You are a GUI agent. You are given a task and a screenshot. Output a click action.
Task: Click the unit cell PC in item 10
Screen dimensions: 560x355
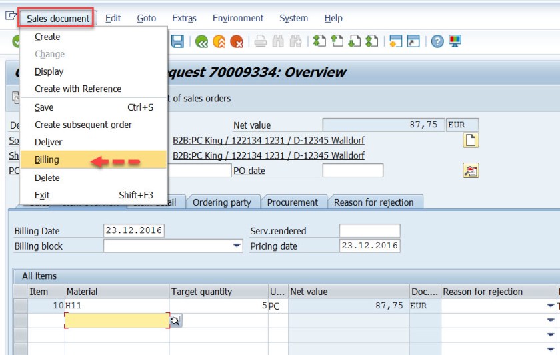[x=278, y=306]
